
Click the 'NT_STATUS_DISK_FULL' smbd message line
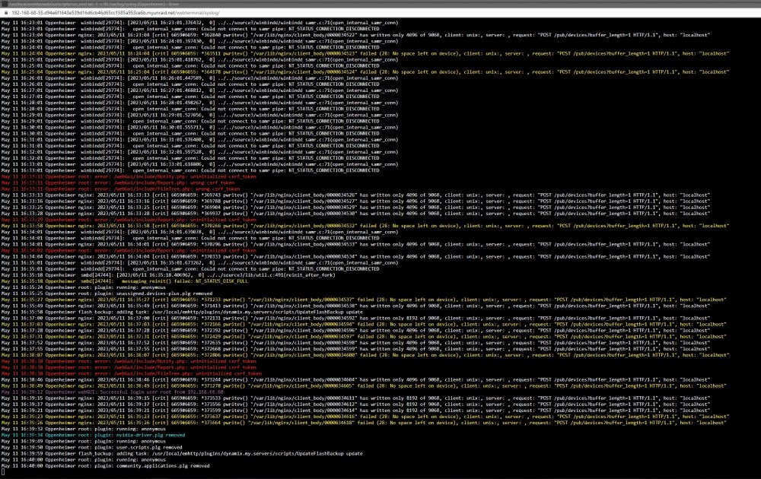[124, 281]
